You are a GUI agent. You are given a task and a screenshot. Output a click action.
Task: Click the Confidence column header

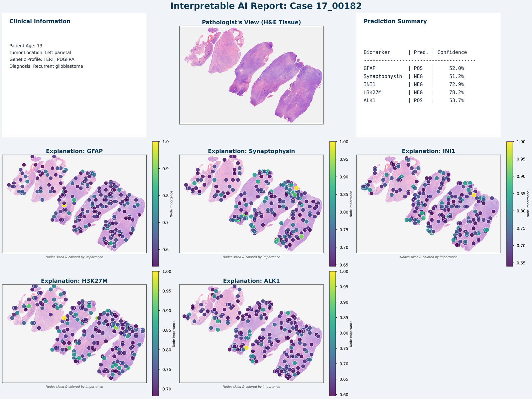tap(452, 52)
